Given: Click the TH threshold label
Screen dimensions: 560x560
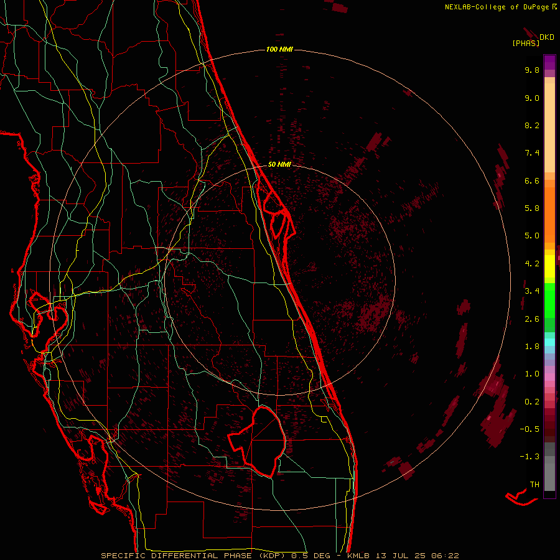Looking at the screenshot, I should (534, 485).
